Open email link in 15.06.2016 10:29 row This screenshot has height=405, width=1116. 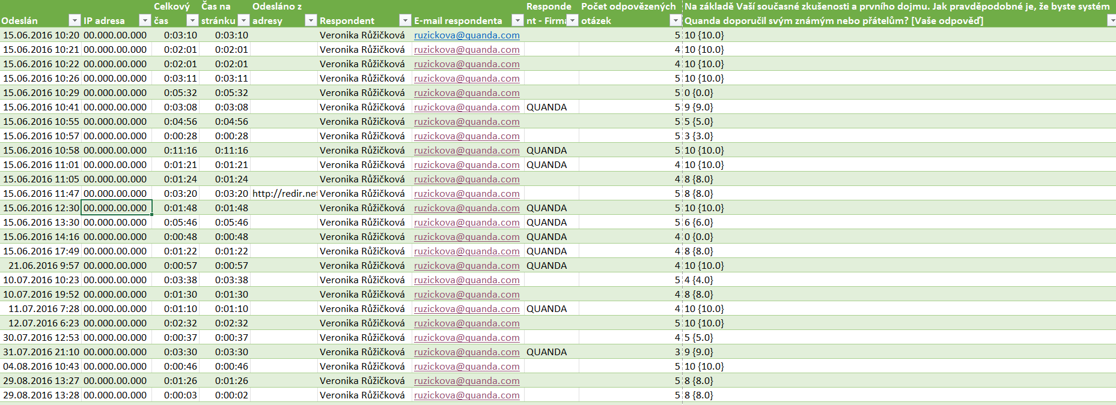tap(467, 92)
